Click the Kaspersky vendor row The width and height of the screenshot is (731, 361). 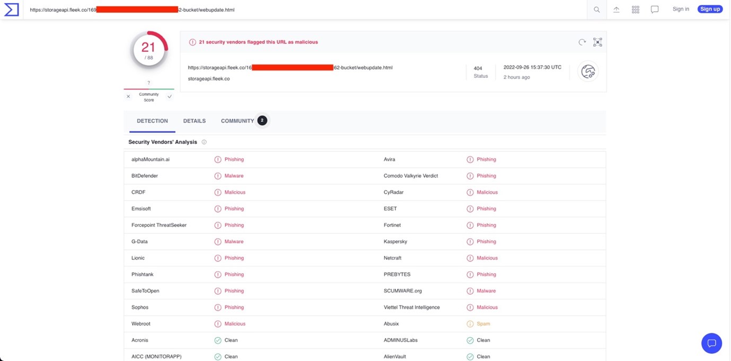pos(397,241)
